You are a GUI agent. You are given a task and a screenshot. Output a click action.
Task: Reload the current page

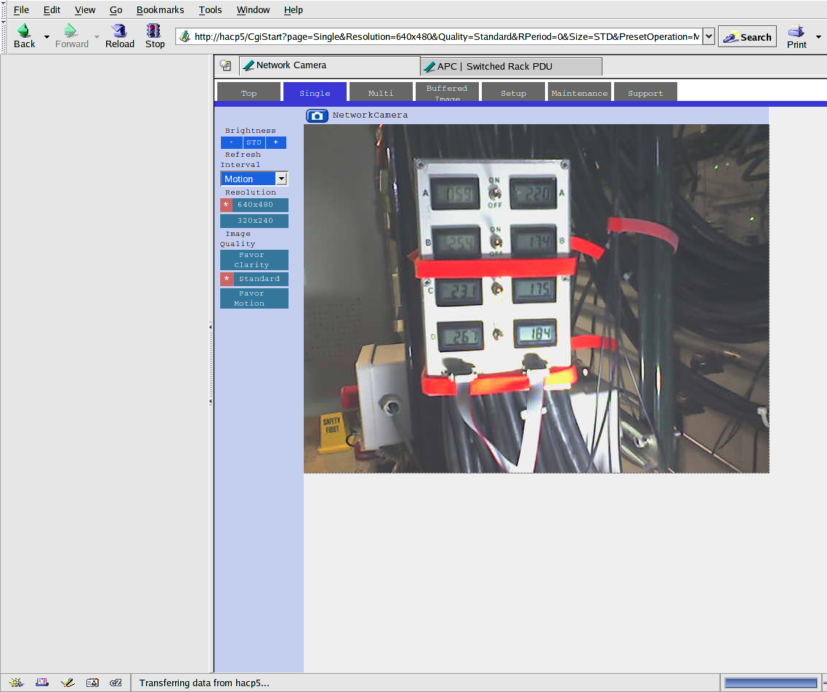tap(120, 36)
